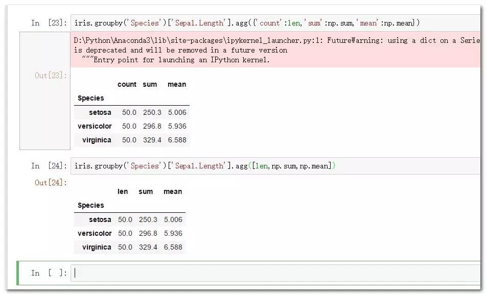
Task: Click the 'mean' column header in Out[23] table
Action: click(x=177, y=84)
